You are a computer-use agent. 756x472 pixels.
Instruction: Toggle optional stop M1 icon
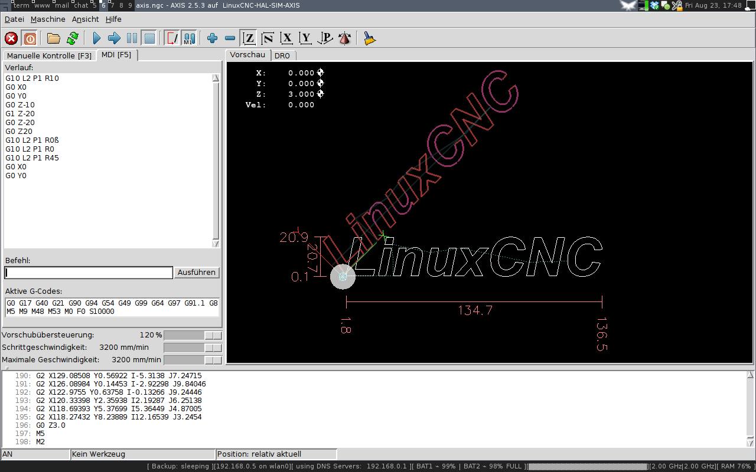189,38
